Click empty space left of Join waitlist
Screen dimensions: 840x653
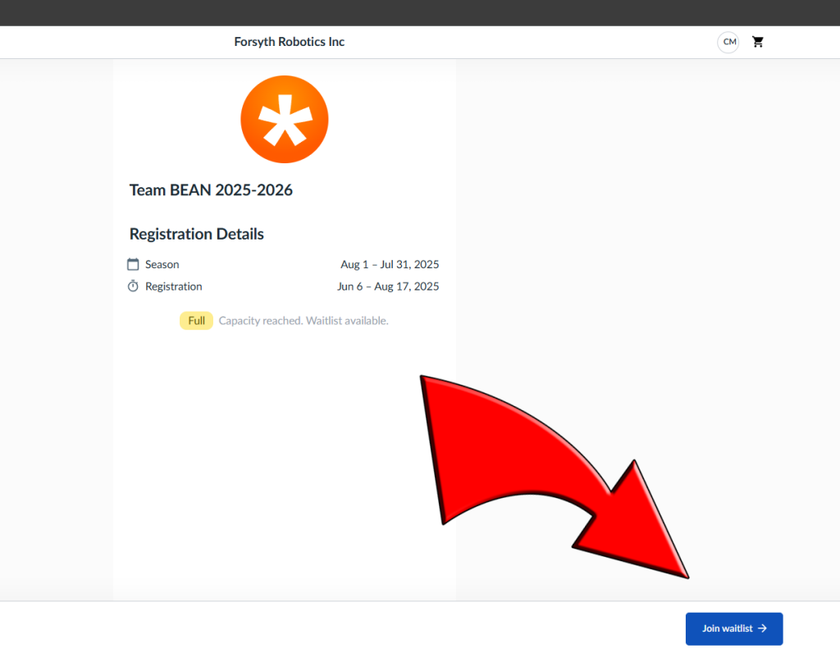[410, 628]
